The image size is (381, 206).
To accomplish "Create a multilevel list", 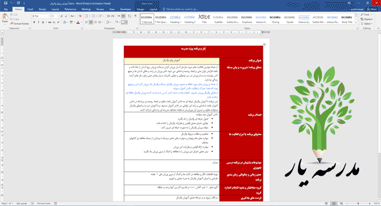I will (100, 16).
